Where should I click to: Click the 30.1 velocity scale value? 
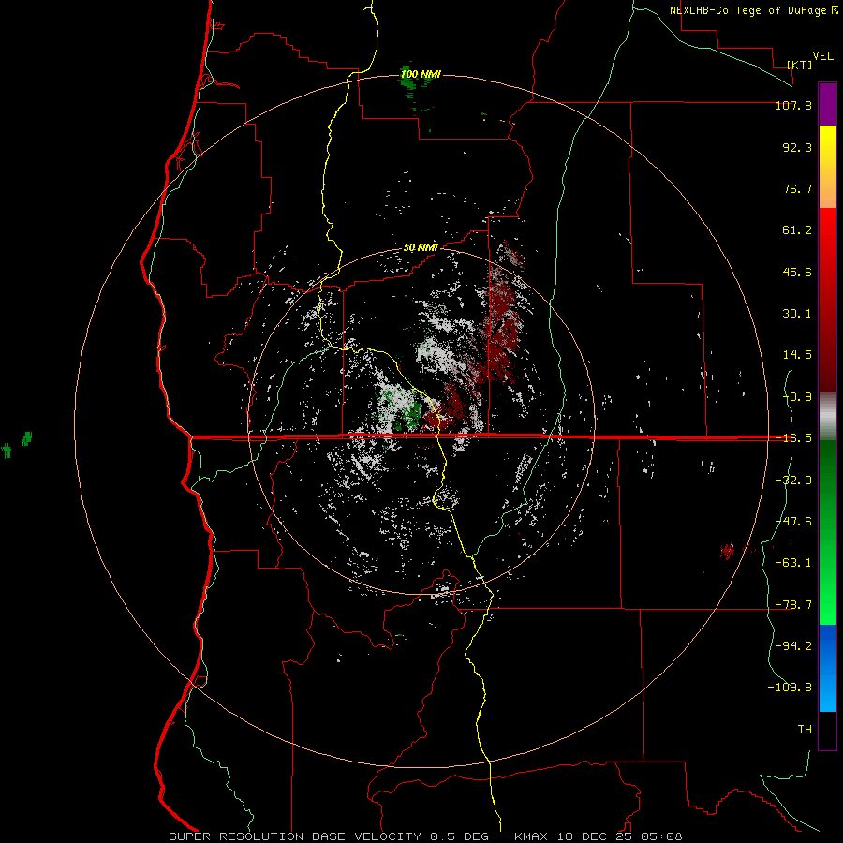(797, 314)
